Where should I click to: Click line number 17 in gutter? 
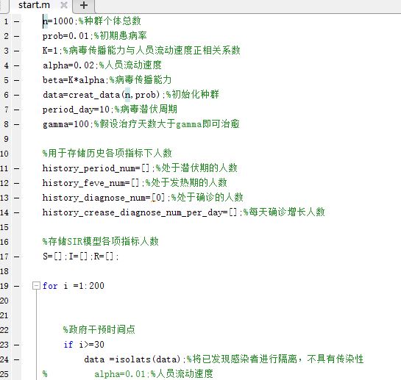(4, 257)
